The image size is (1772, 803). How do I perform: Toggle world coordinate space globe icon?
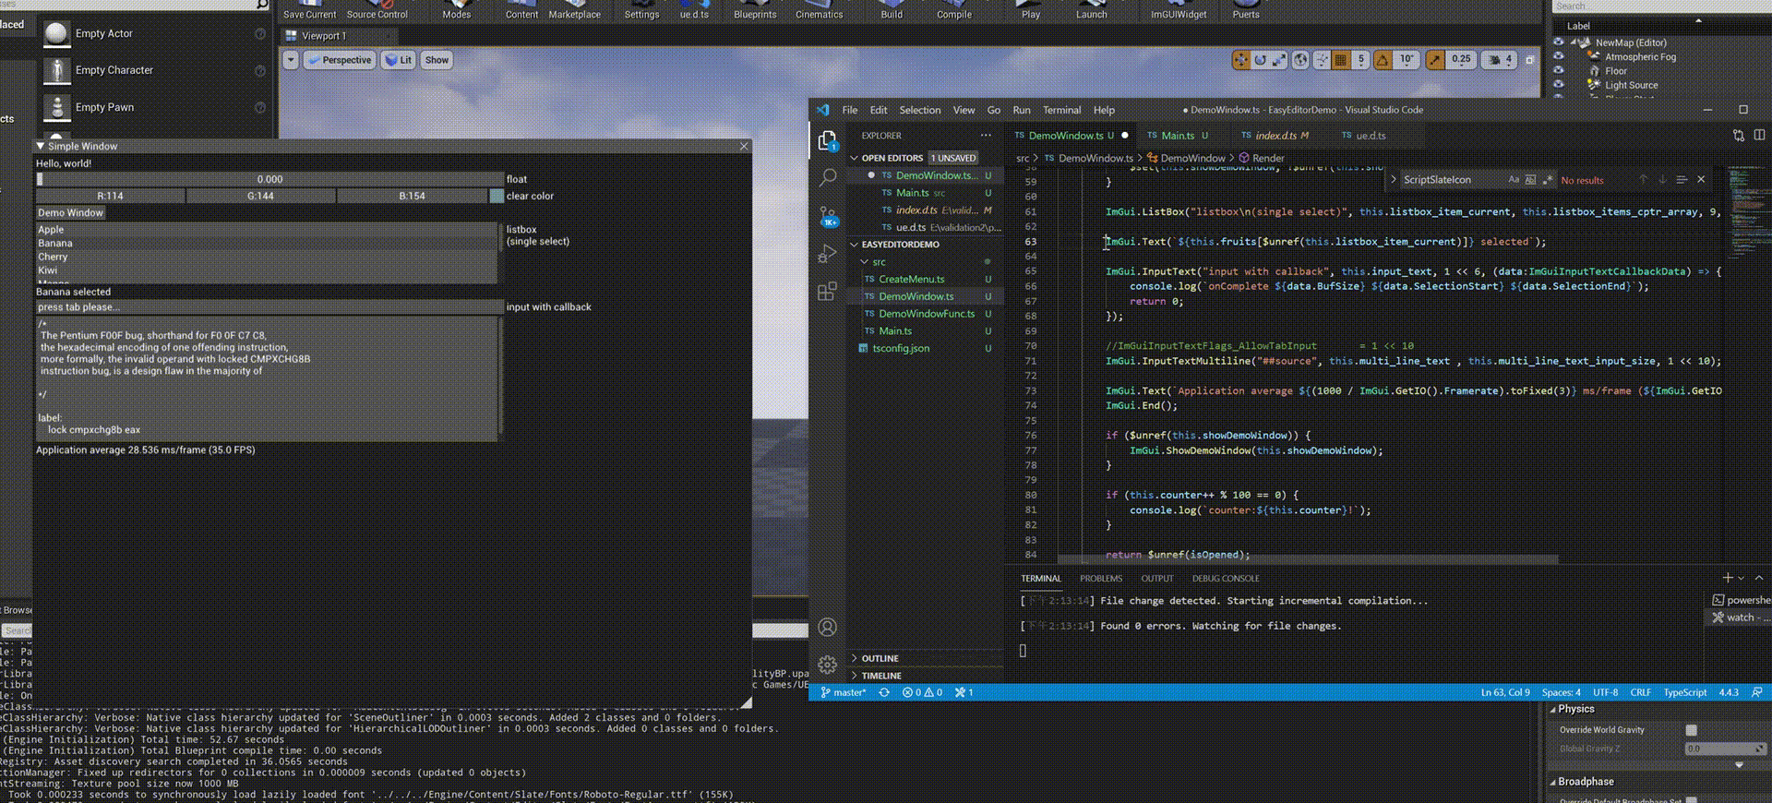coord(1300,60)
